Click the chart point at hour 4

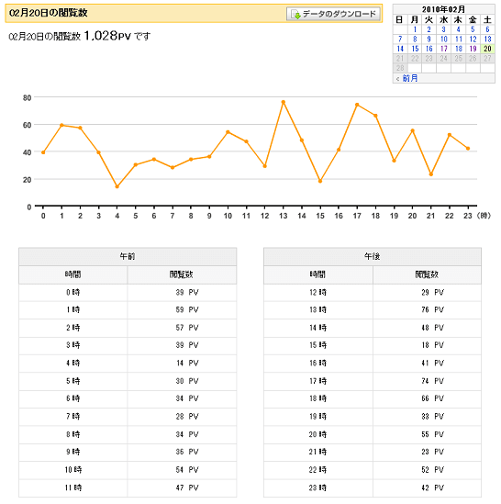tap(117, 186)
